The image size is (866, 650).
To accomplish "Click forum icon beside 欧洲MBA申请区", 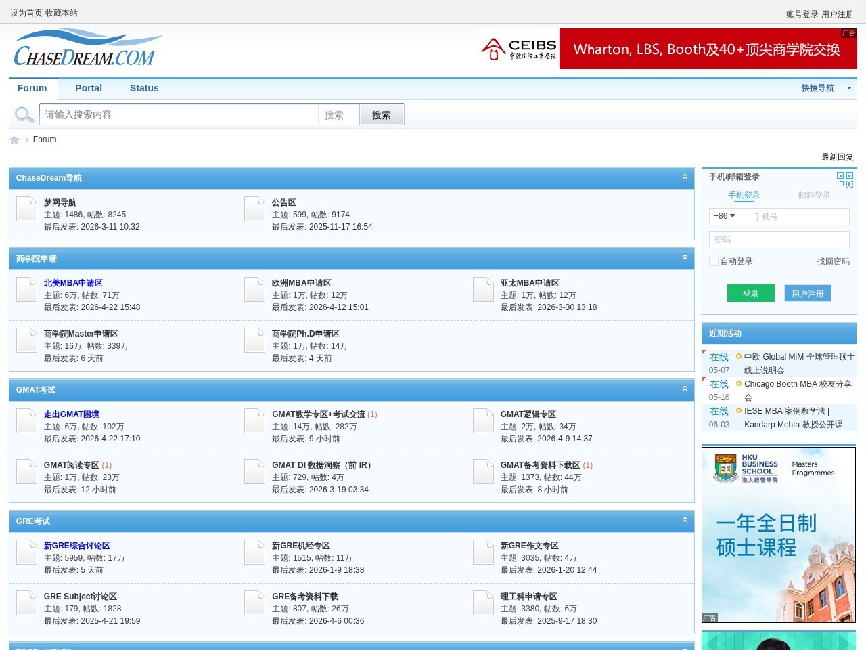I will point(255,289).
